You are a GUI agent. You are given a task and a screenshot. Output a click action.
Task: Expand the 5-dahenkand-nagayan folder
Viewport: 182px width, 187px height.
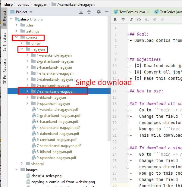coord(27,79)
